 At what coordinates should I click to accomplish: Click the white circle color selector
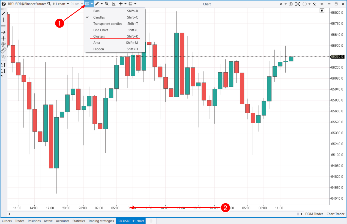(x=304, y=4)
